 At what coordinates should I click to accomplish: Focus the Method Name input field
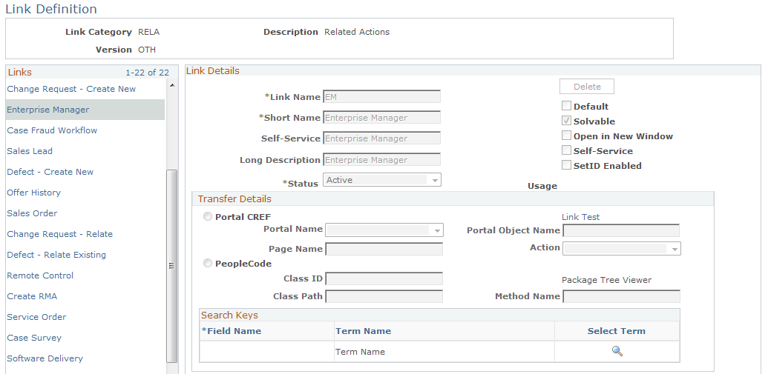tap(621, 296)
